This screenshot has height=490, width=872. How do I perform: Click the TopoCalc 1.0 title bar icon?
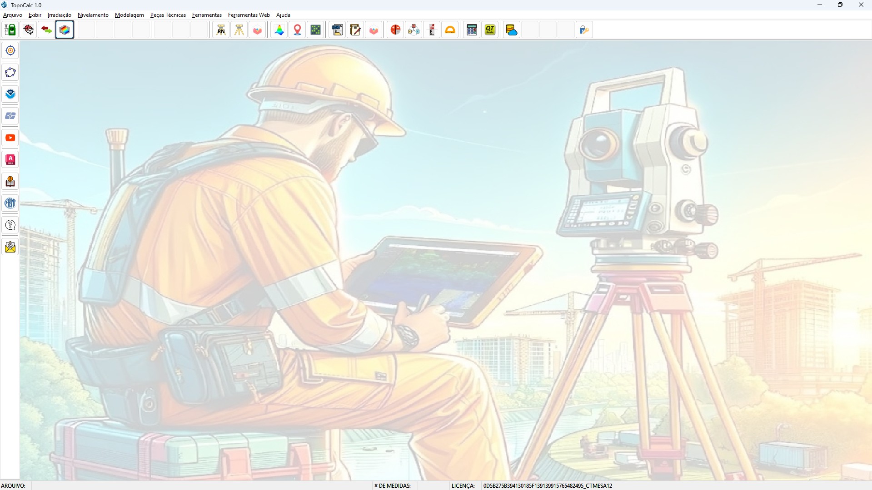point(5,5)
